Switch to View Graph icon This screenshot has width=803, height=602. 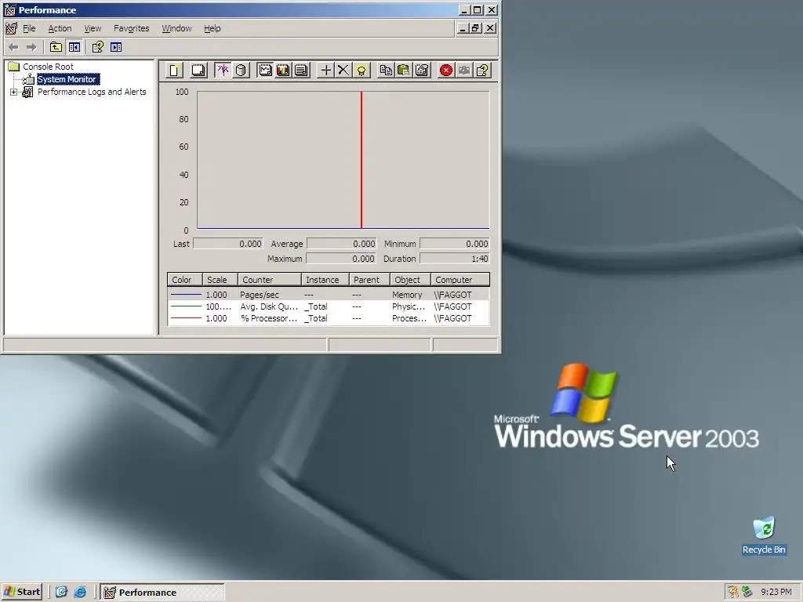point(265,70)
